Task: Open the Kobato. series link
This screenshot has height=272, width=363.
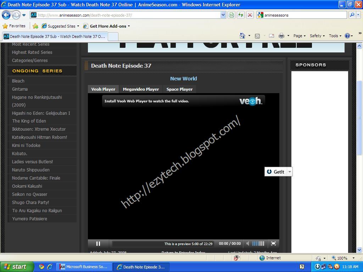Action: pyautogui.click(x=20, y=154)
